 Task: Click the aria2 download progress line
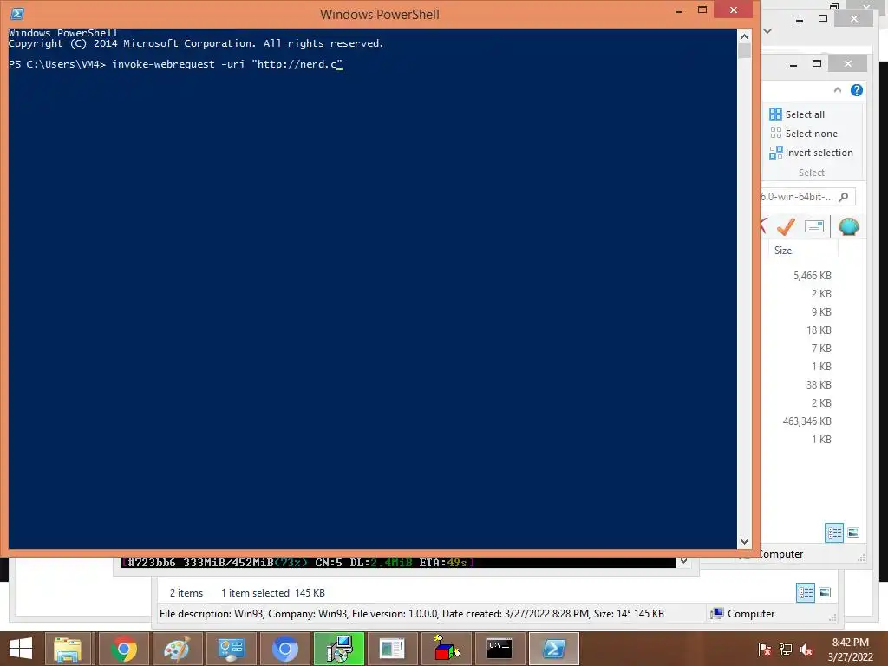(x=298, y=562)
